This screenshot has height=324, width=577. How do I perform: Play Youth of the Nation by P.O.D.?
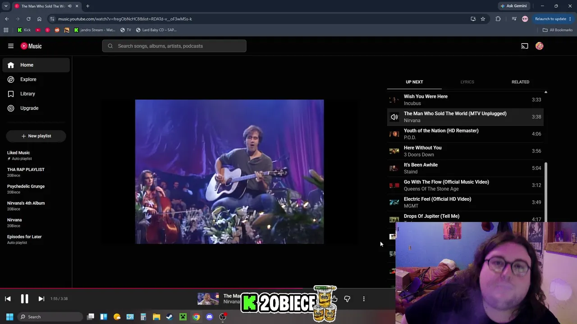pyautogui.click(x=465, y=134)
